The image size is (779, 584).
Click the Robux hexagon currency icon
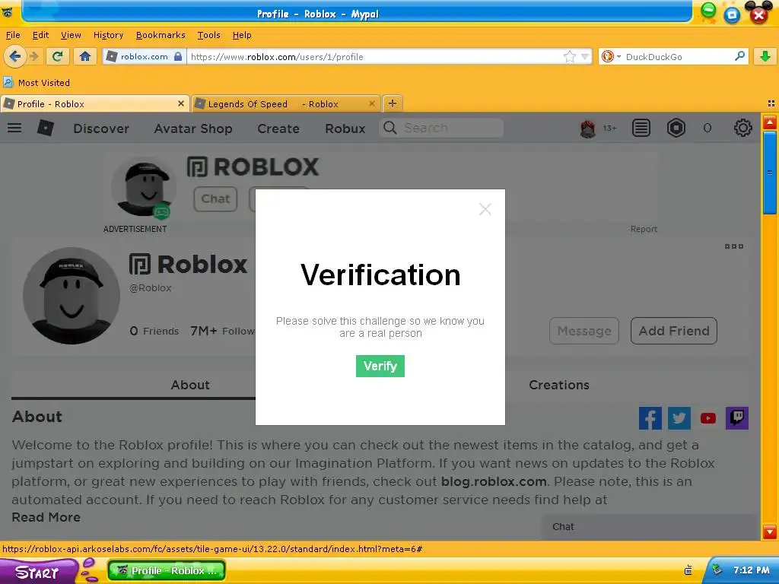[676, 128]
